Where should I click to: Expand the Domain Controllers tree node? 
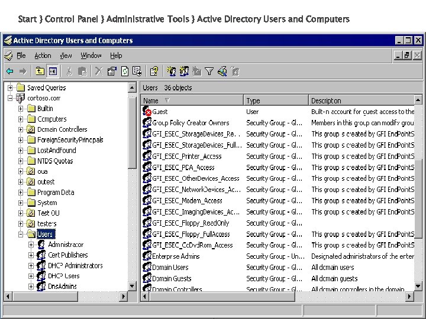tap(21, 129)
